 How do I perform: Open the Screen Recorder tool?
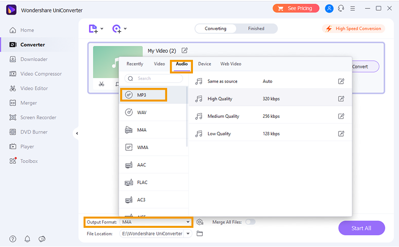coord(32,118)
